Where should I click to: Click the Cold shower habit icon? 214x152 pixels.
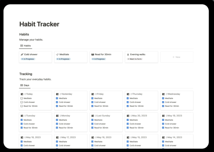point(22,55)
